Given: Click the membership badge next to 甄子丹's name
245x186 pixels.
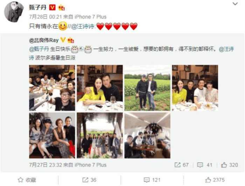Looking at the screenshot, I should [61, 7].
